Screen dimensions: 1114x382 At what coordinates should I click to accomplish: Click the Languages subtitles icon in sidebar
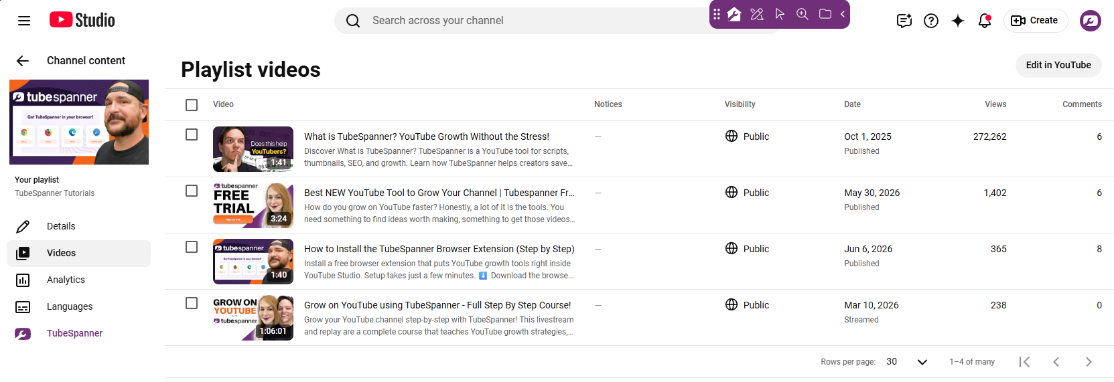[23, 307]
